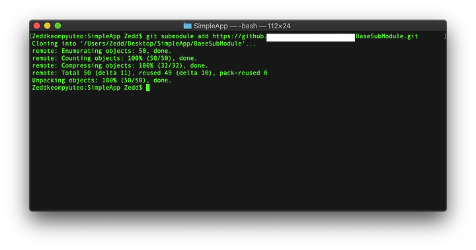The height and width of the screenshot is (250, 476).
Task: Click 'remote: Counting objects: 100% (50/50)' line
Action: pos(114,58)
